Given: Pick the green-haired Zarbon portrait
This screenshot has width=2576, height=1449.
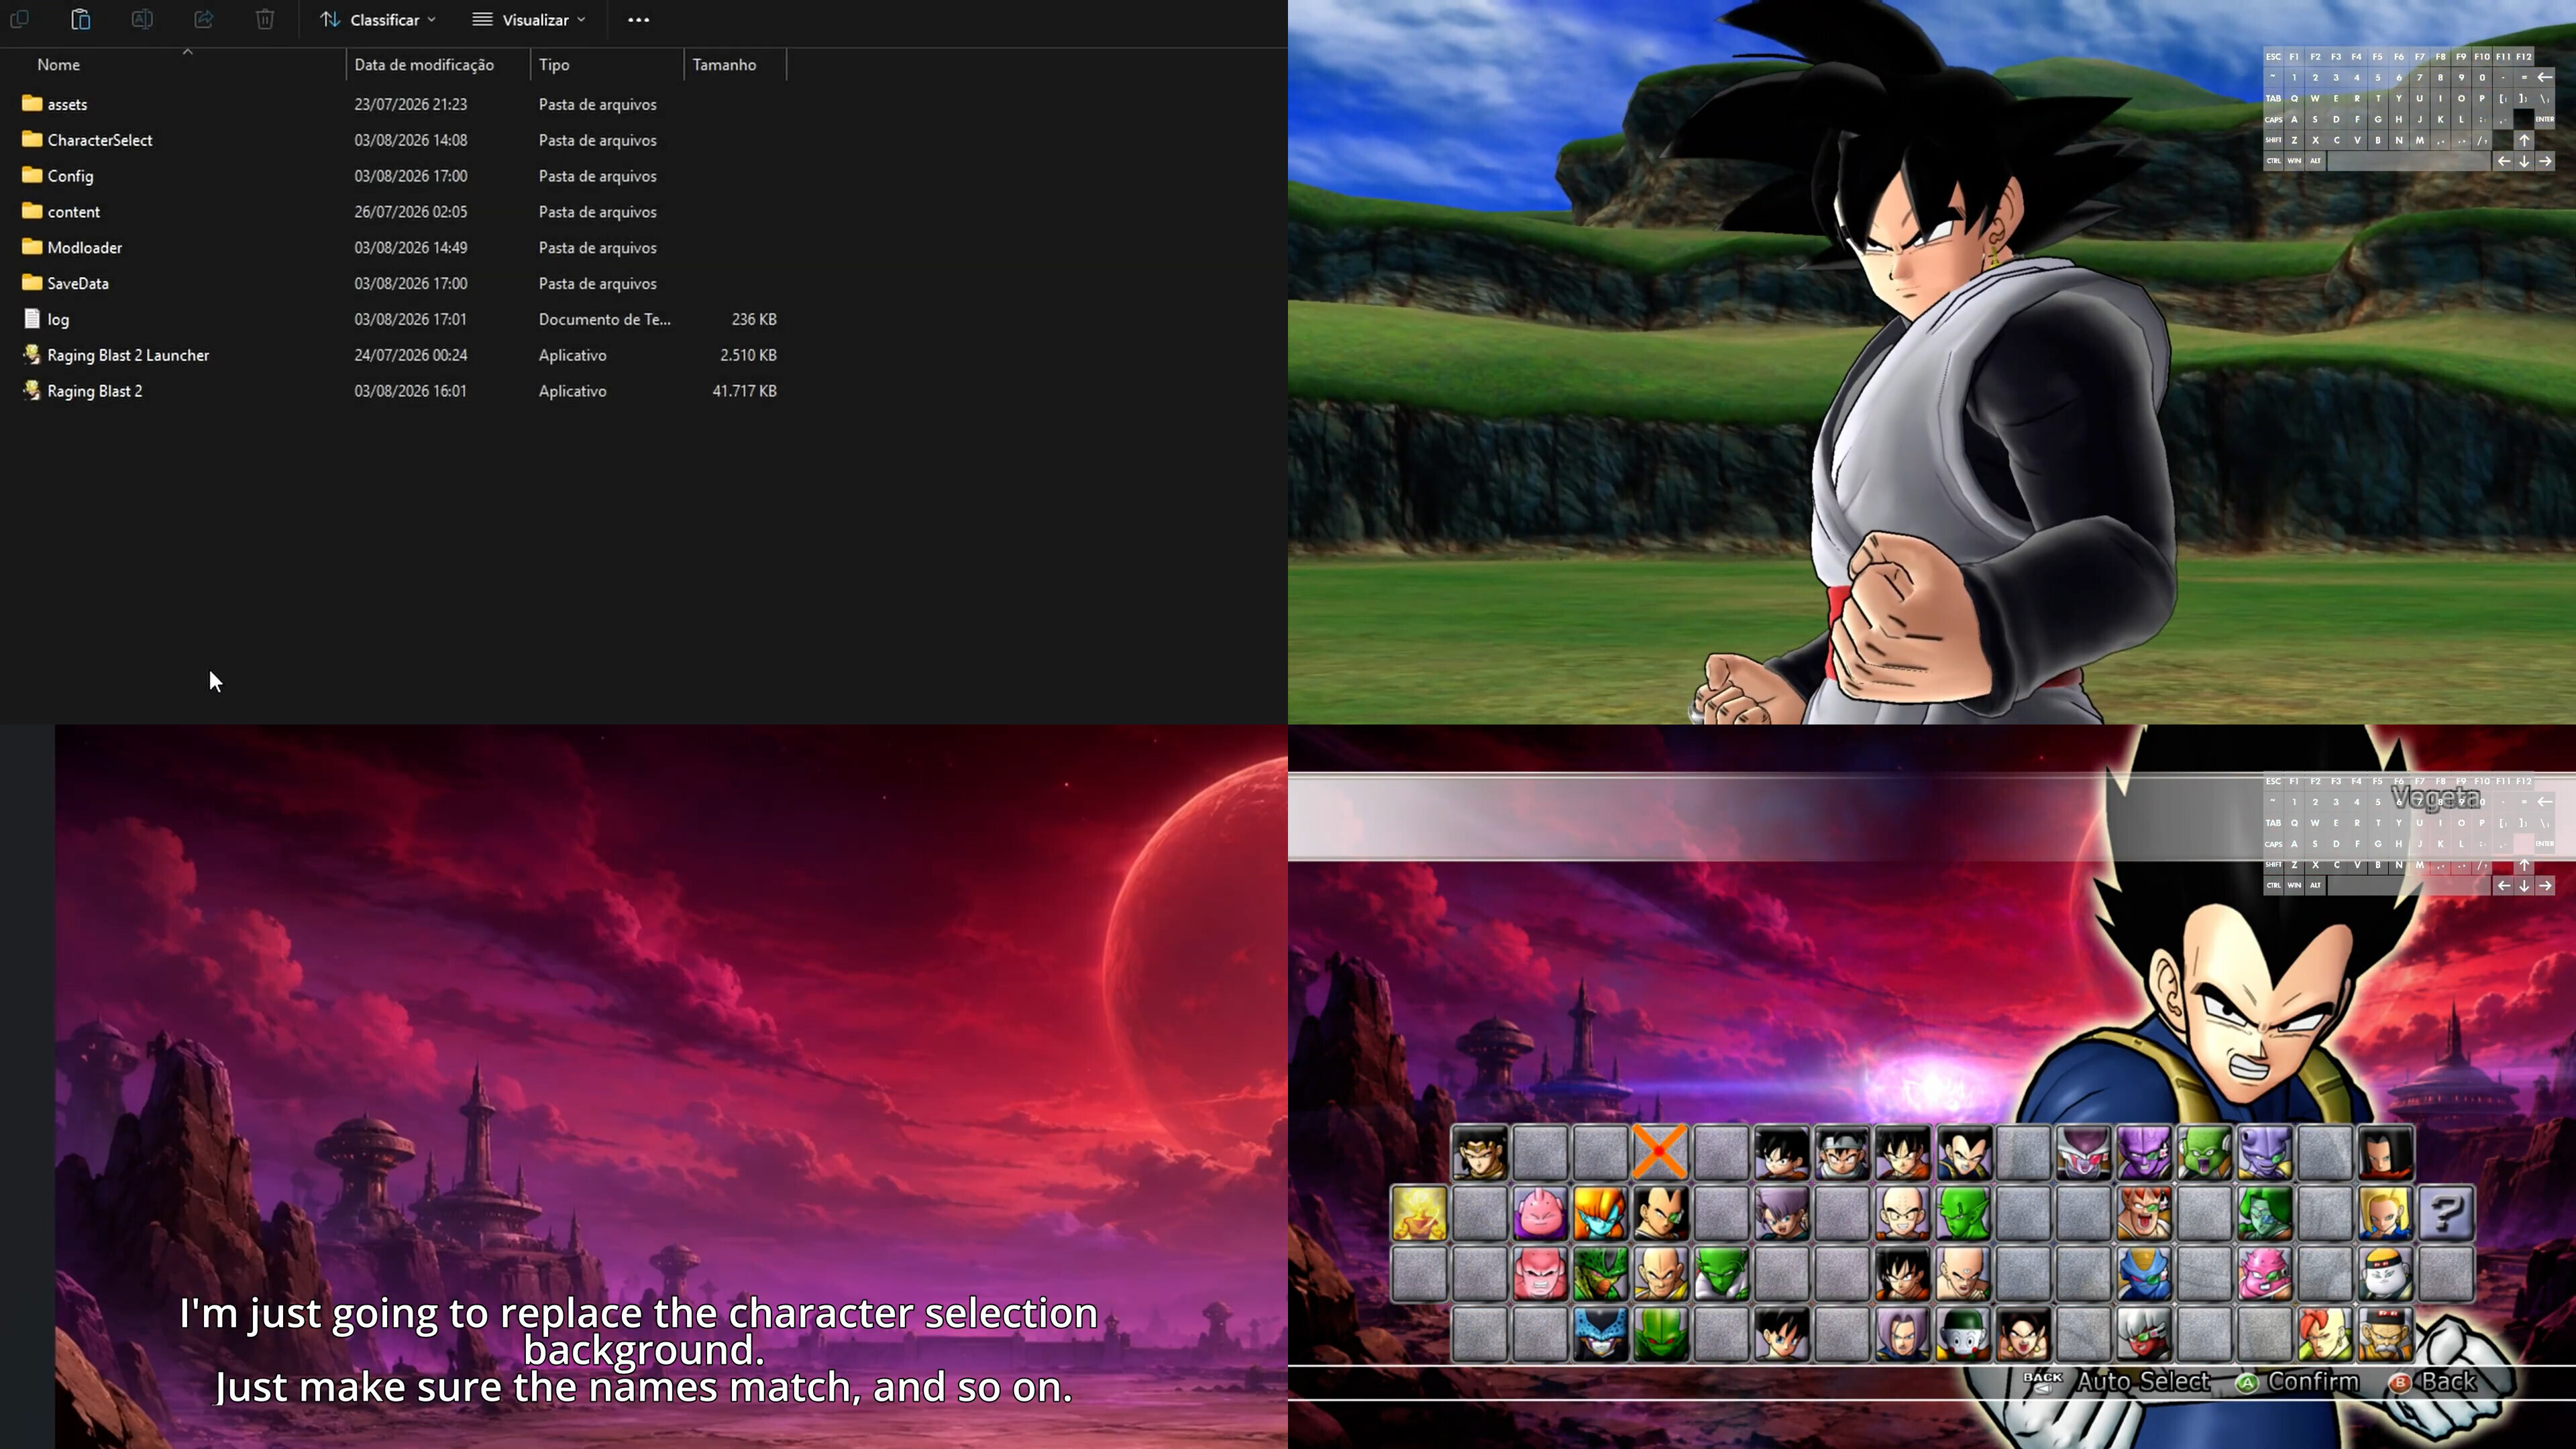Looking at the screenshot, I should pyautogui.click(x=2265, y=1213).
